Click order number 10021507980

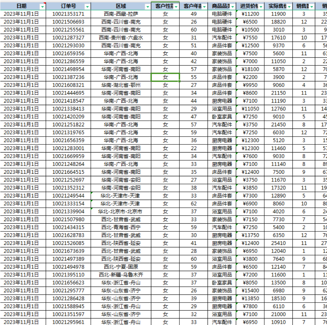click(x=68, y=220)
